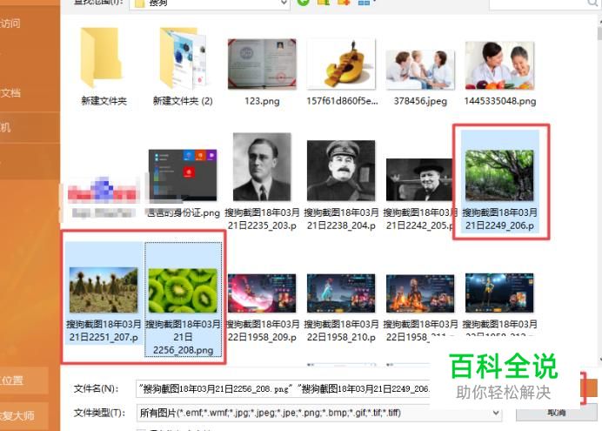Click the haystack field image 2251_207.p

104,290
